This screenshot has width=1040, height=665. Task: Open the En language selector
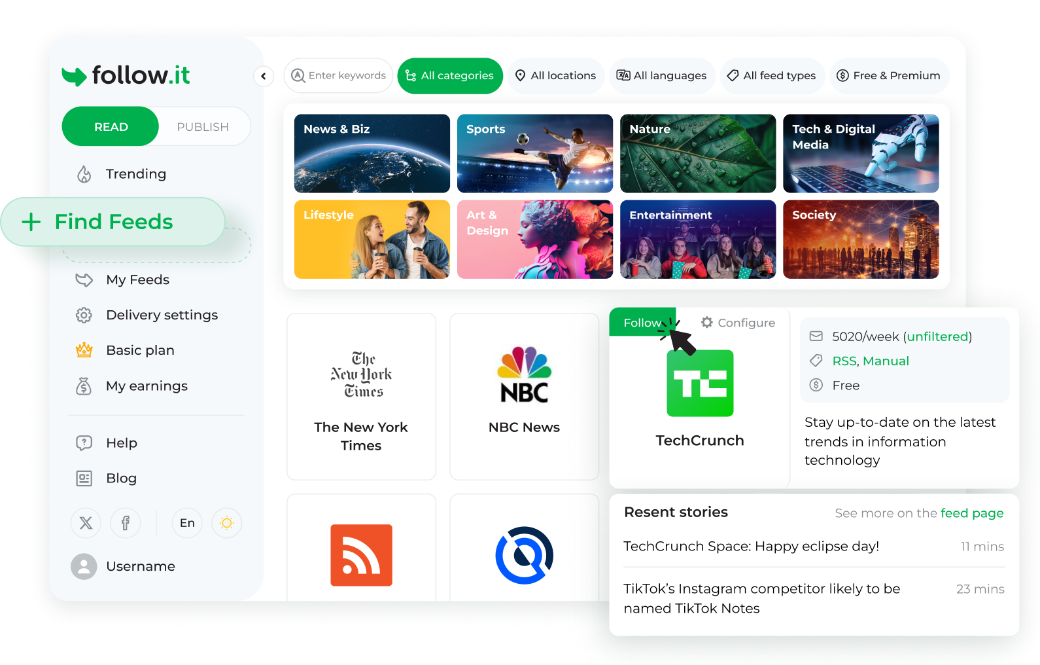pos(187,523)
